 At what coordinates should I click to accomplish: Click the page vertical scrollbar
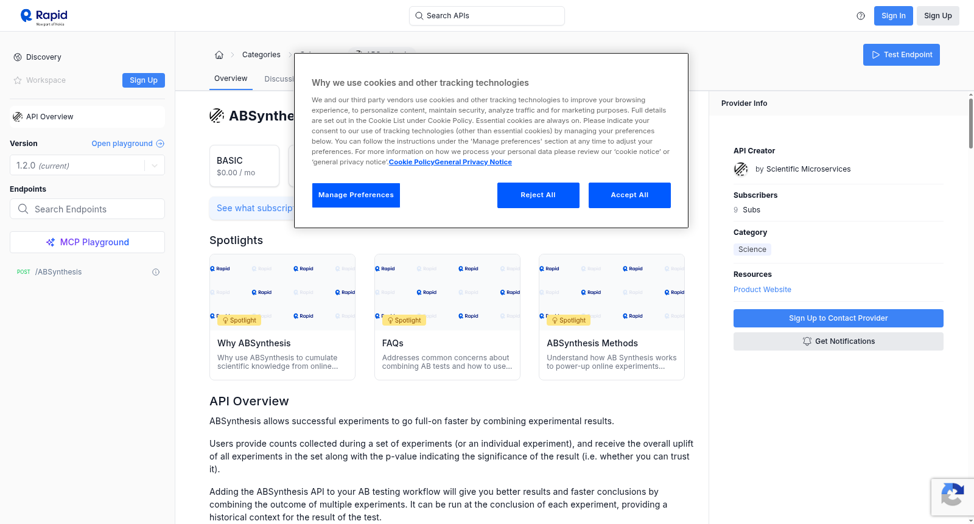pos(970,124)
